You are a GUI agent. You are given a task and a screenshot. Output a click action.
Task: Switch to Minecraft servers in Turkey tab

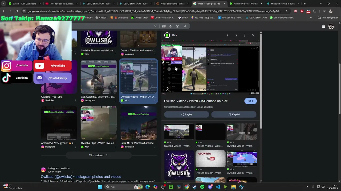283,4
